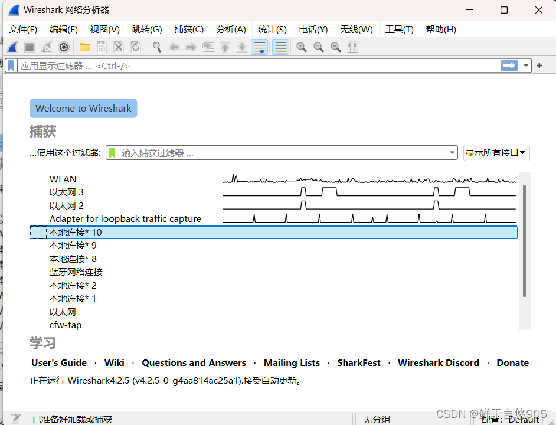Click the display filter input field
This screenshot has width=556, height=425.
coord(259,66)
